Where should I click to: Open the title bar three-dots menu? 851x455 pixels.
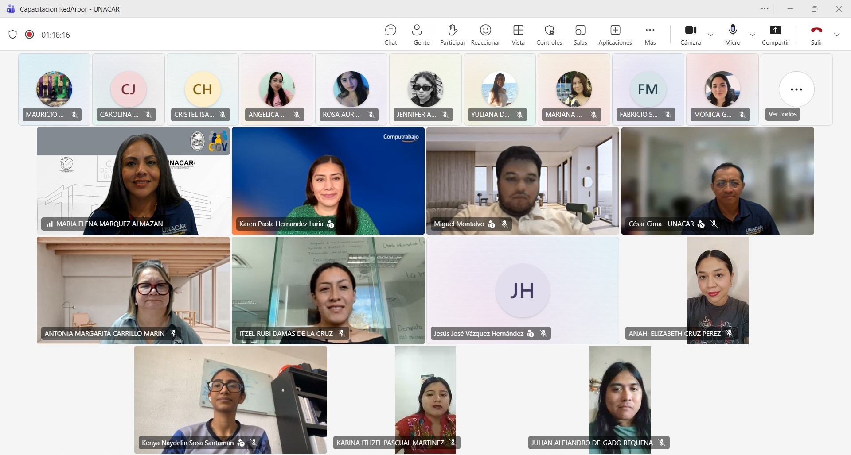(x=765, y=9)
